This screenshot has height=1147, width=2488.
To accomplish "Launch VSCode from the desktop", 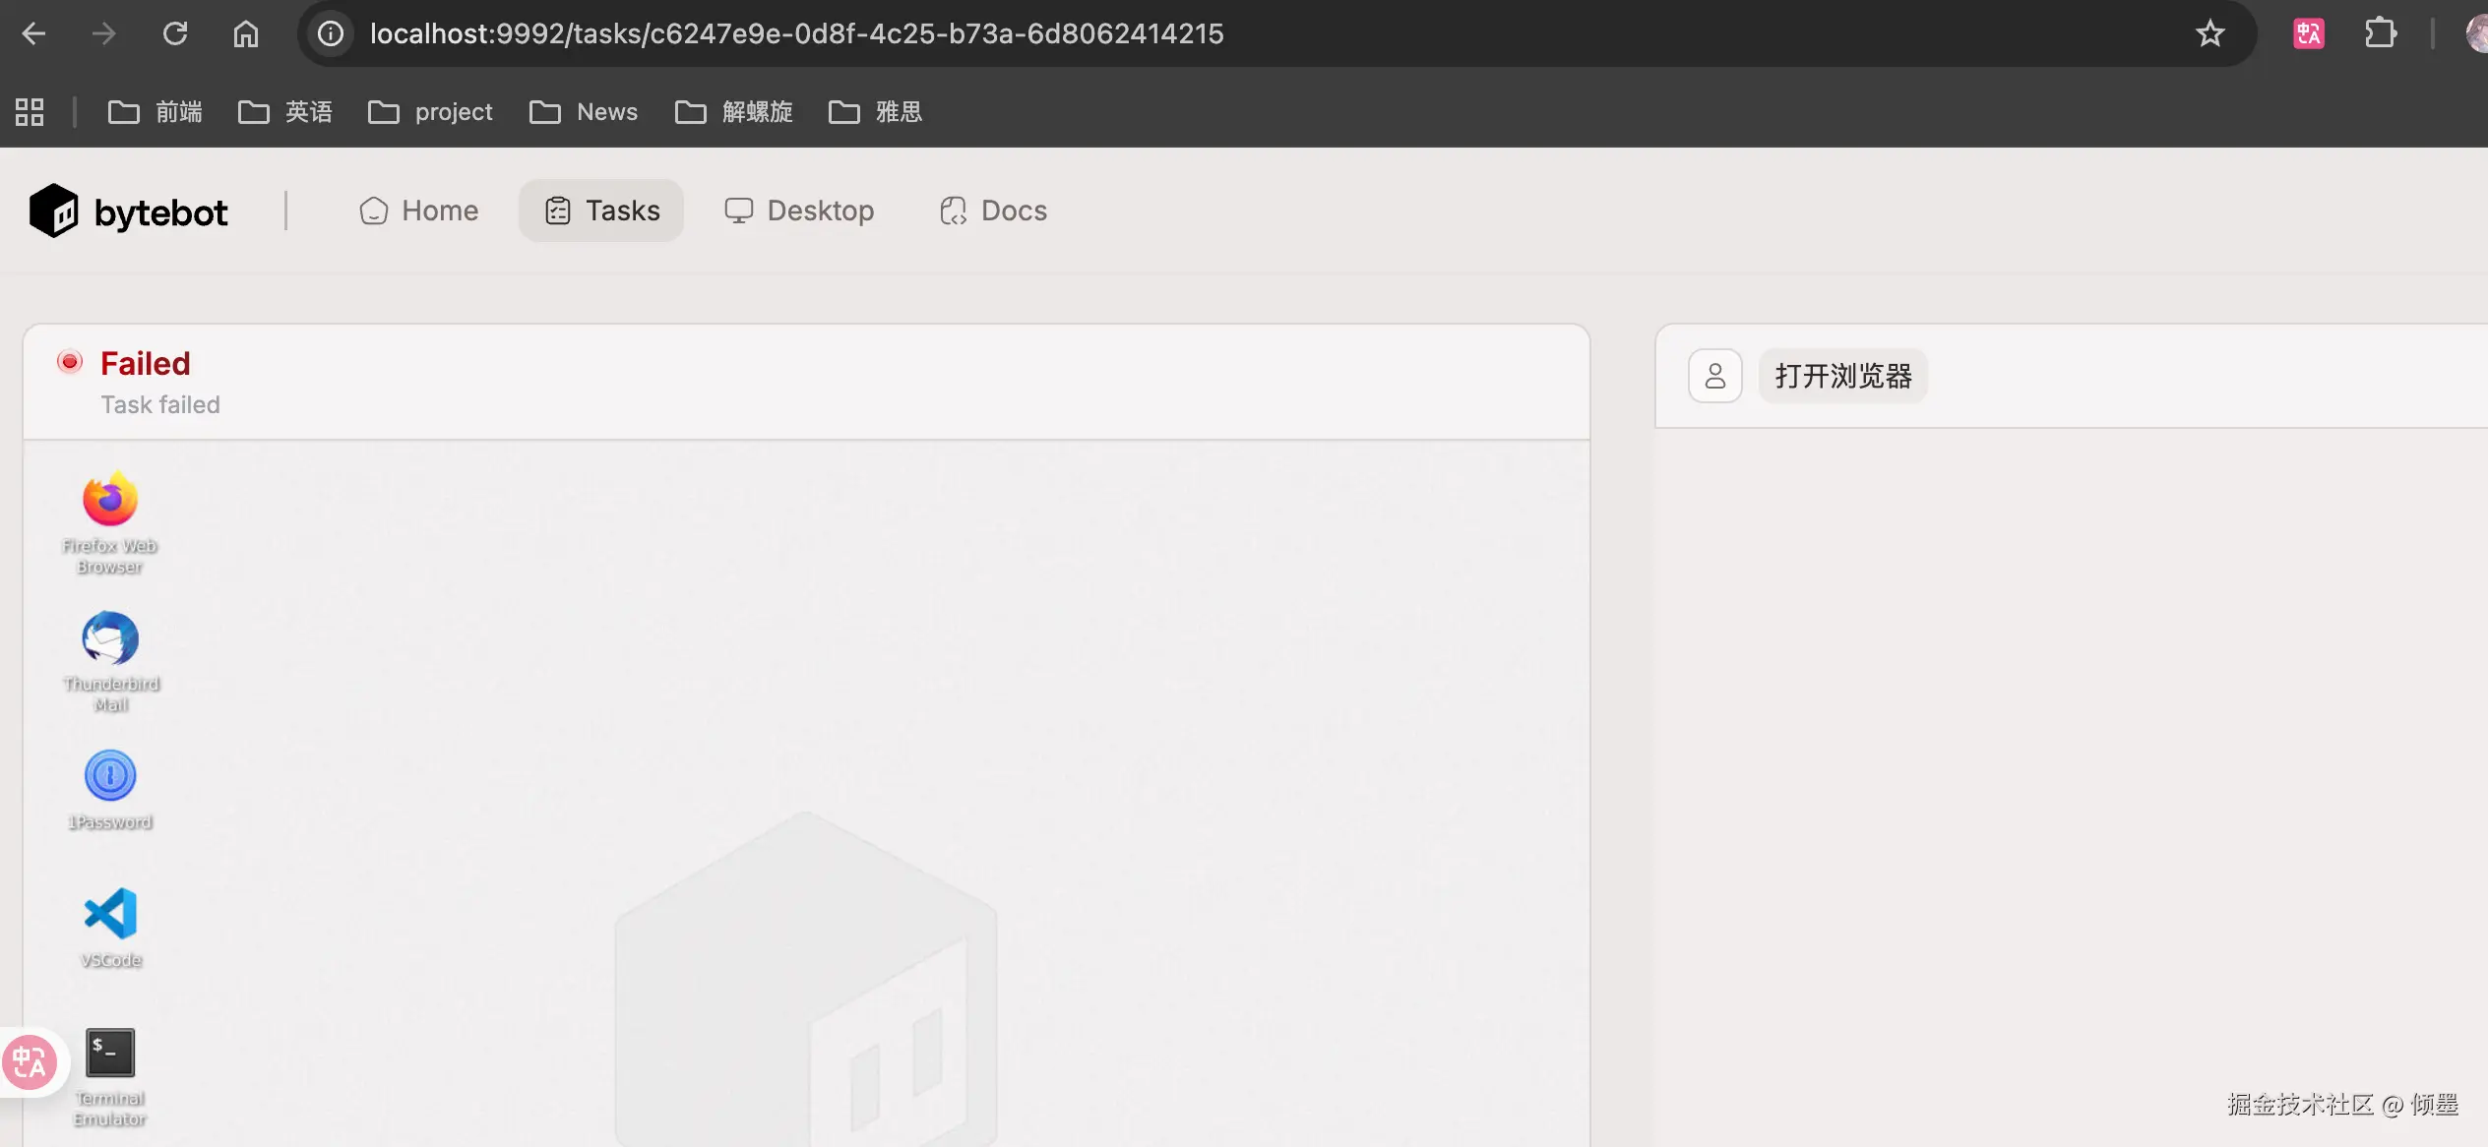I will coord(109,914).
